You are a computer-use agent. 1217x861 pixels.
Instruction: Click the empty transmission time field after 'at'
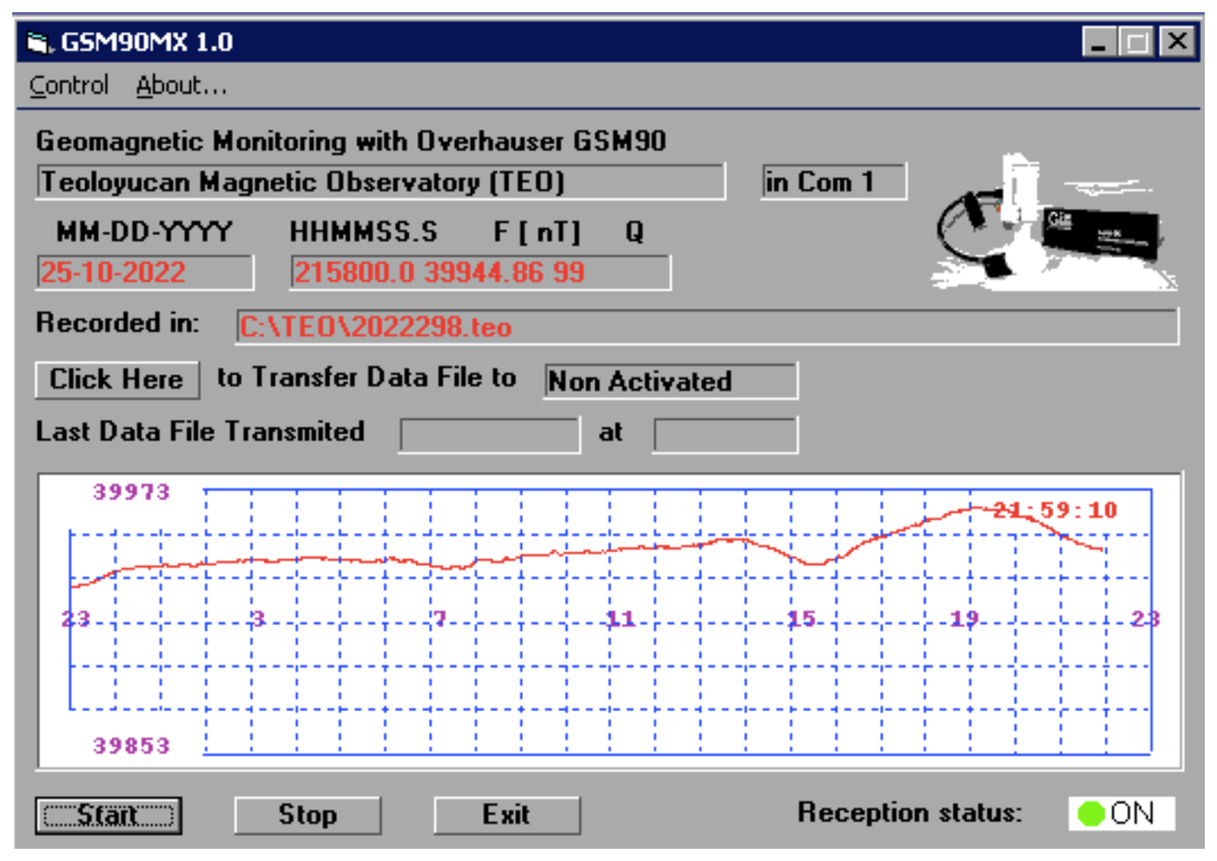(x=725, y=435)
